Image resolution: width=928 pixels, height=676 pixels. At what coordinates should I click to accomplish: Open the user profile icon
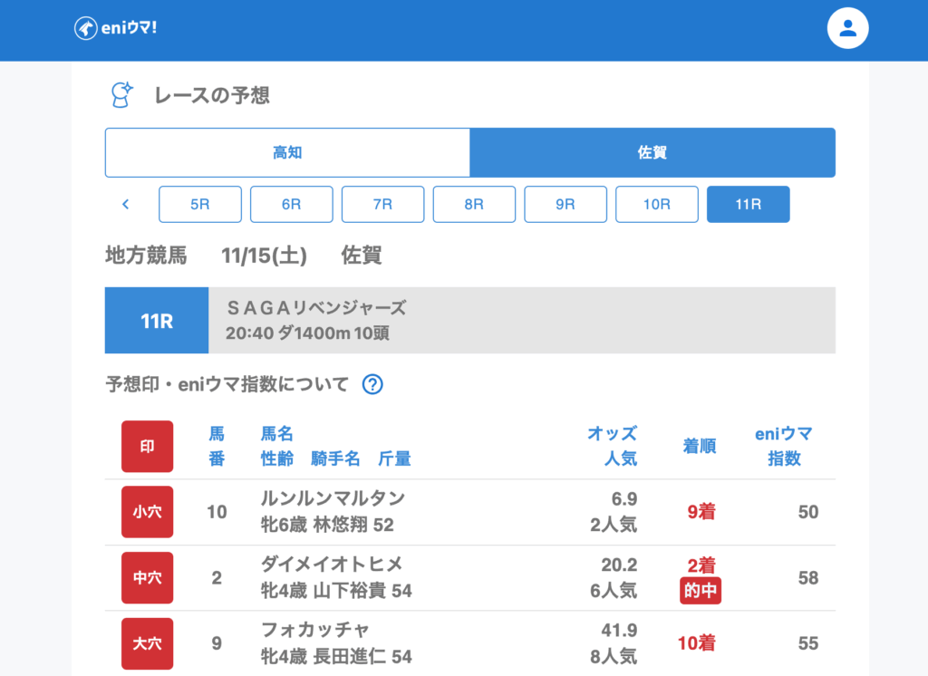(847, 29)
